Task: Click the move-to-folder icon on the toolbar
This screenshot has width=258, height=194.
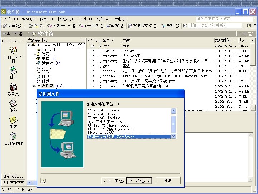Action: 36,26
